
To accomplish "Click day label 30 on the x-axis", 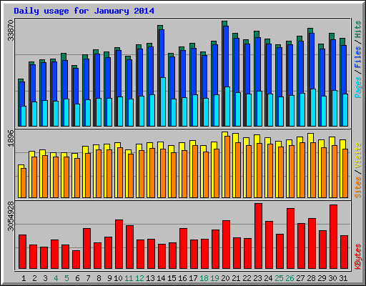I will click(332, 278).
